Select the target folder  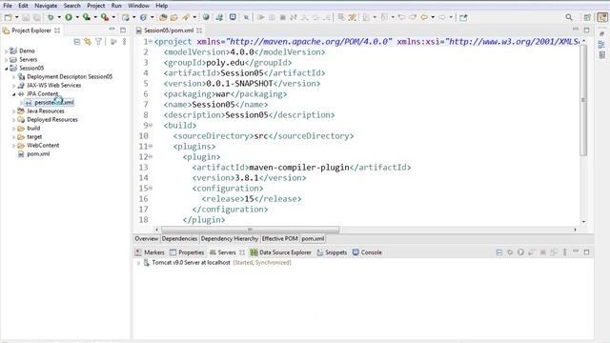point(34,136)
